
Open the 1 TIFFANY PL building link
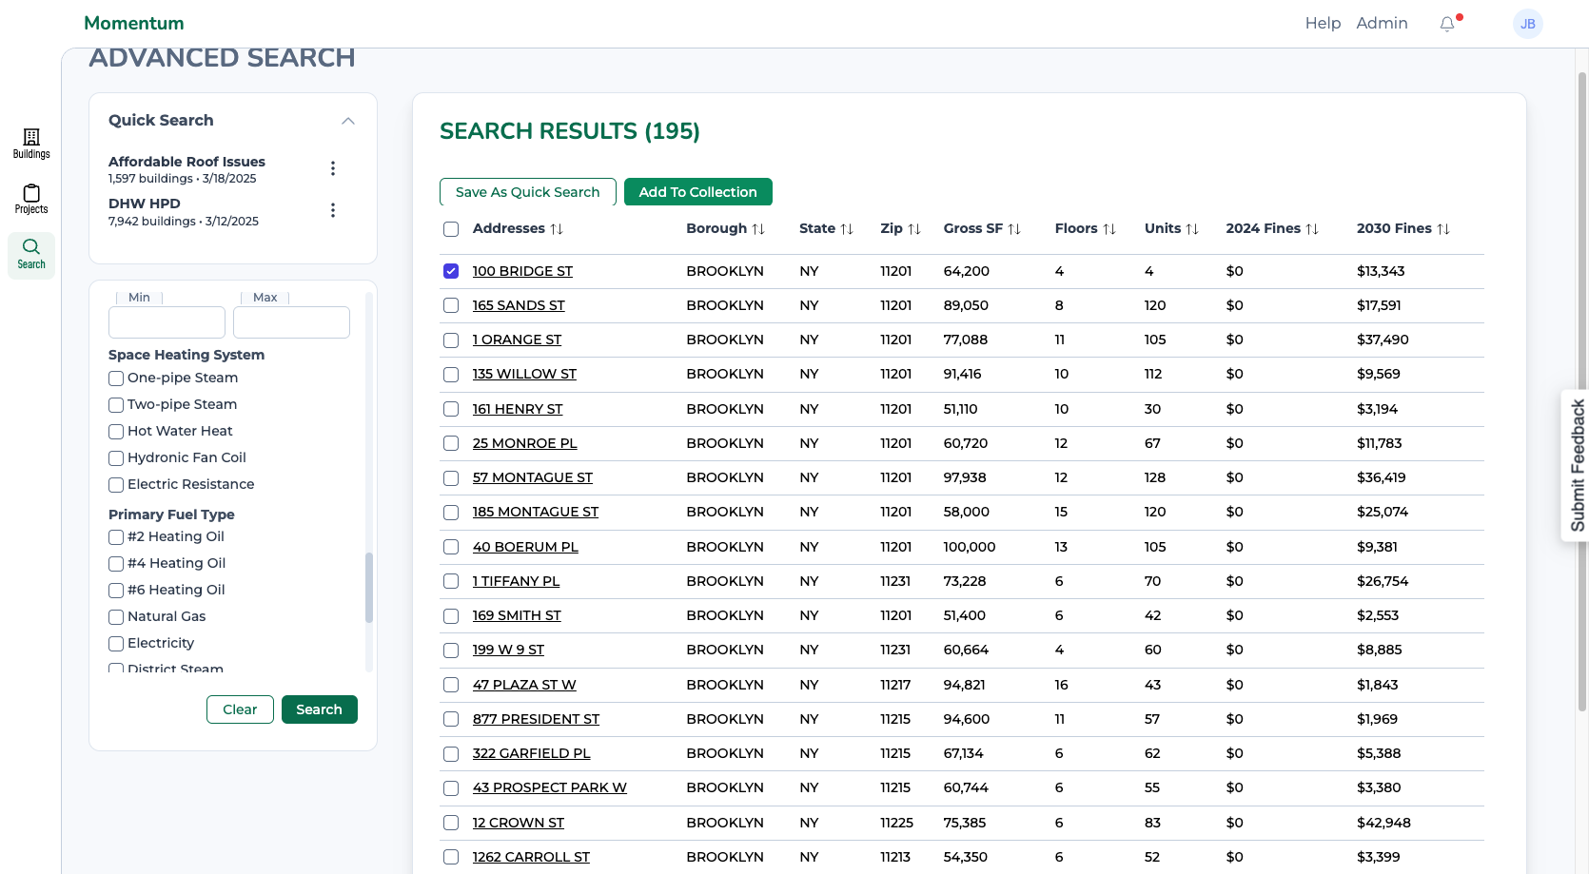point(516,581)
